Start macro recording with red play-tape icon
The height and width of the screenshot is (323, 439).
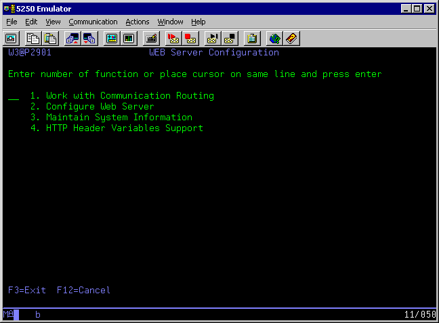click(x=173, y=39)
